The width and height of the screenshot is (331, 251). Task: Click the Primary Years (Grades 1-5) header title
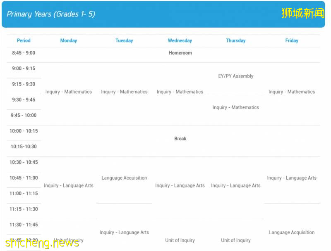point(51,14)
